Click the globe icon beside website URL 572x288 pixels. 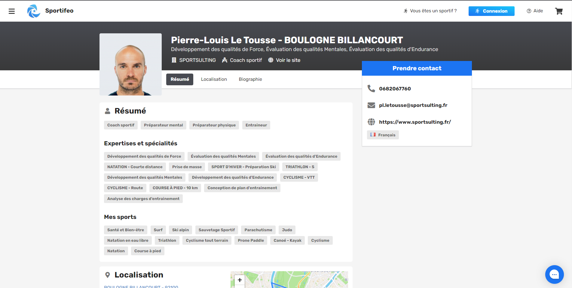[371, 122]
